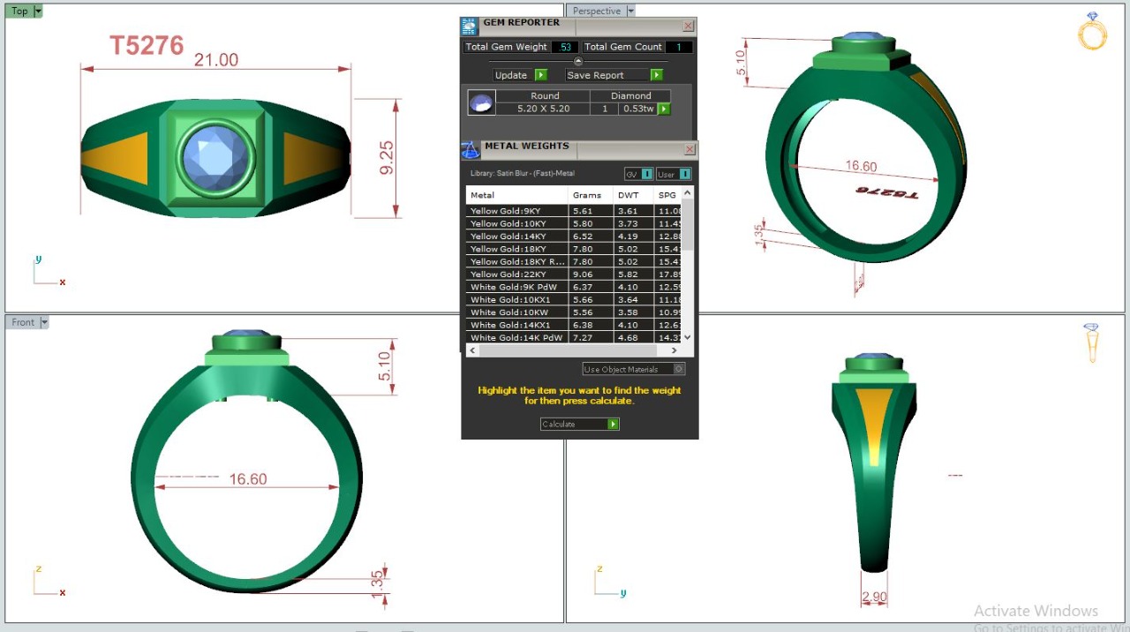
Task: Click the round diamond gem thumbnail
Action: coord(481,103)
